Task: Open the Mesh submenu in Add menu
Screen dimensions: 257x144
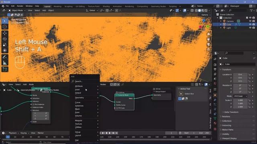Action: tap(85, 109)
